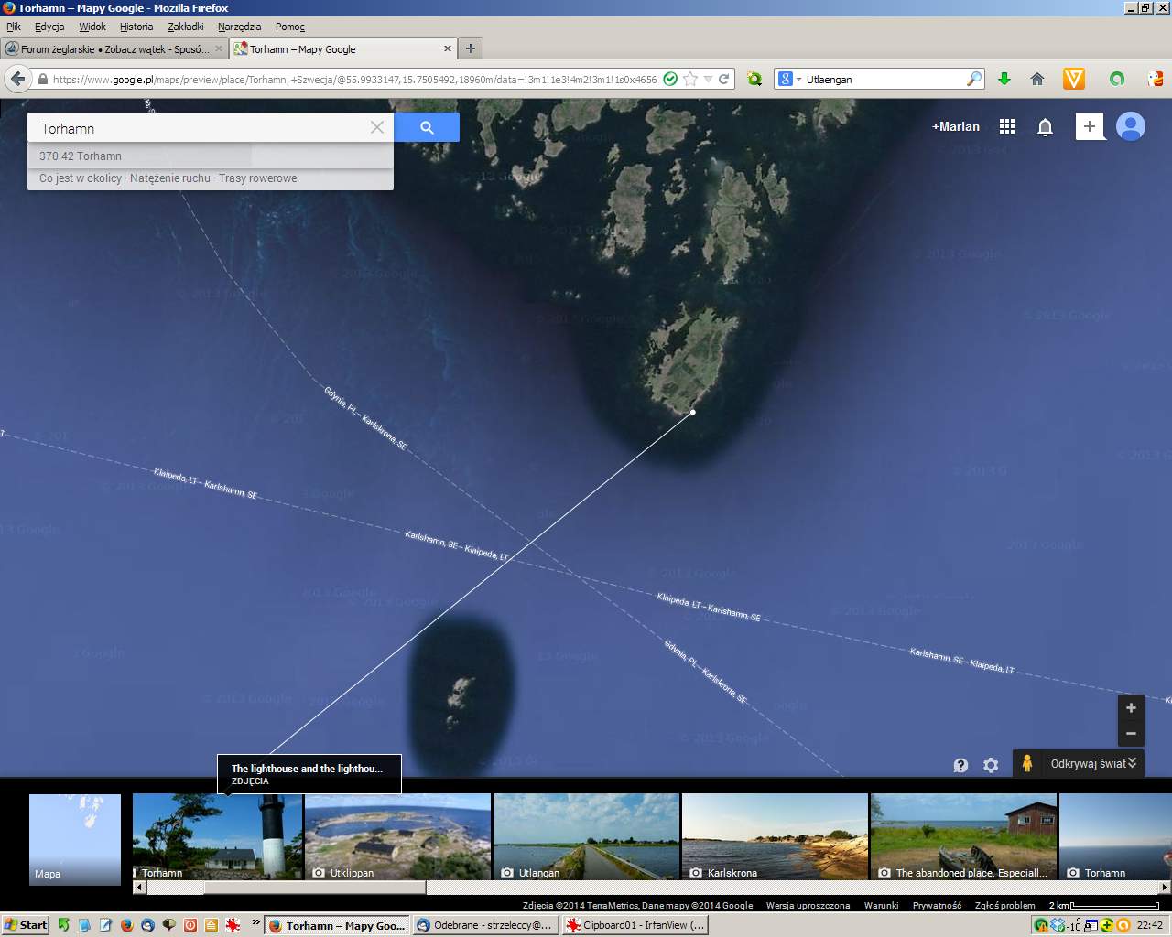Open Google notifications bell
1172x937 pixels.
coord(1045,127)
